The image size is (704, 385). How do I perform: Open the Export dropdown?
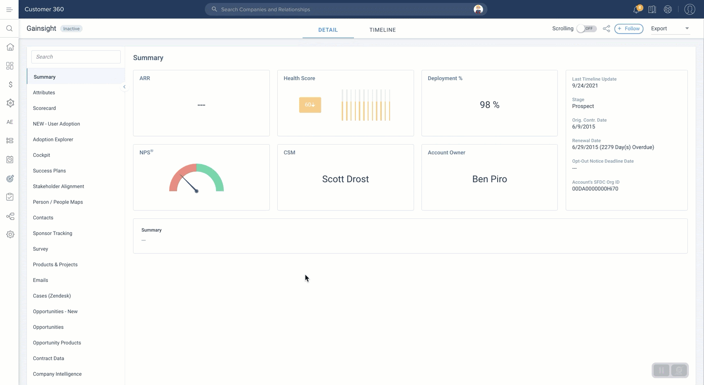[670, 29]
